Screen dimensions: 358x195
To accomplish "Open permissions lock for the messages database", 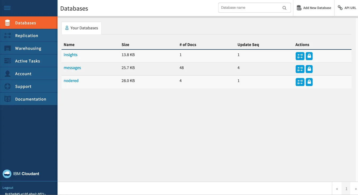I will (309, 69).
